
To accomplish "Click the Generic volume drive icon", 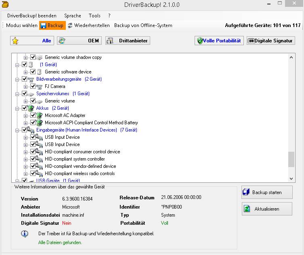I will (x=40, y=101).
